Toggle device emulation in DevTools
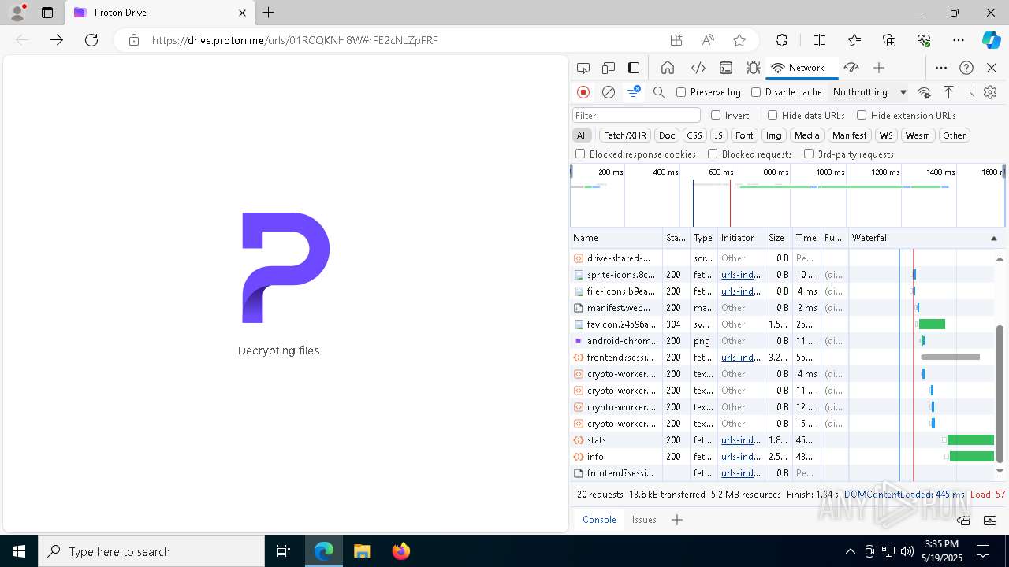The height and width of the screenshot is (567, 1009). point(609,68)
